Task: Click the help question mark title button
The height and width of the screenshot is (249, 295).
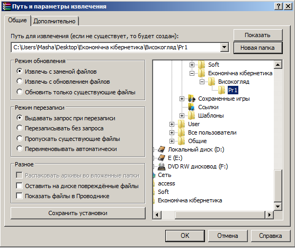Action: pyautogui.click(x=279, y=6)
